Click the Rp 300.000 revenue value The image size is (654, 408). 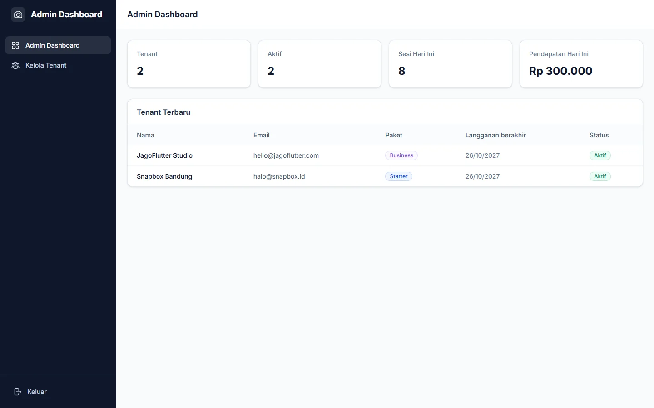coord(560,71)
